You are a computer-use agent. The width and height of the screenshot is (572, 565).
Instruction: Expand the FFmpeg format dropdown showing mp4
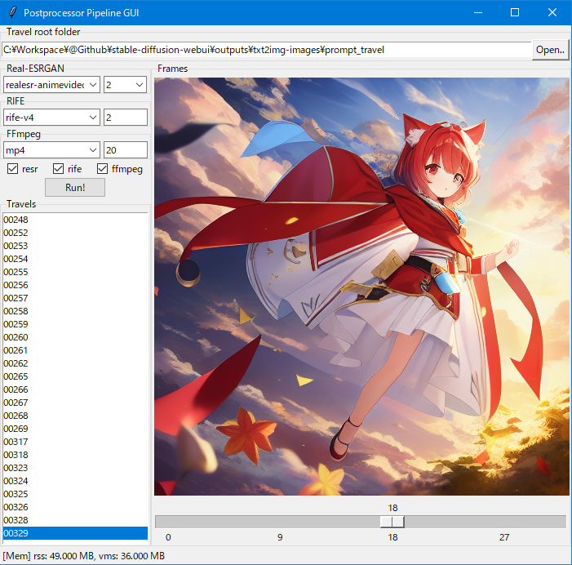coord(51,150)
